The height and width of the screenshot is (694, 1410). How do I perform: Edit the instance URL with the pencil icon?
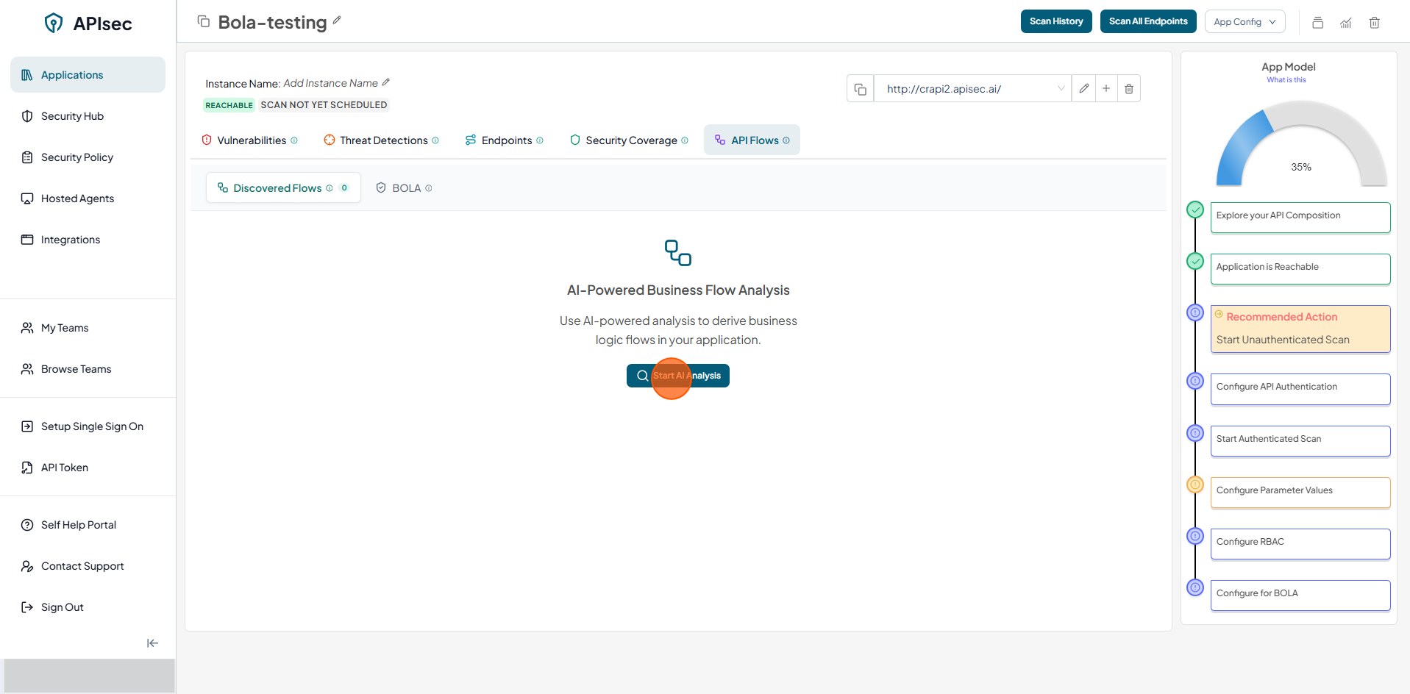[1083, 89]
